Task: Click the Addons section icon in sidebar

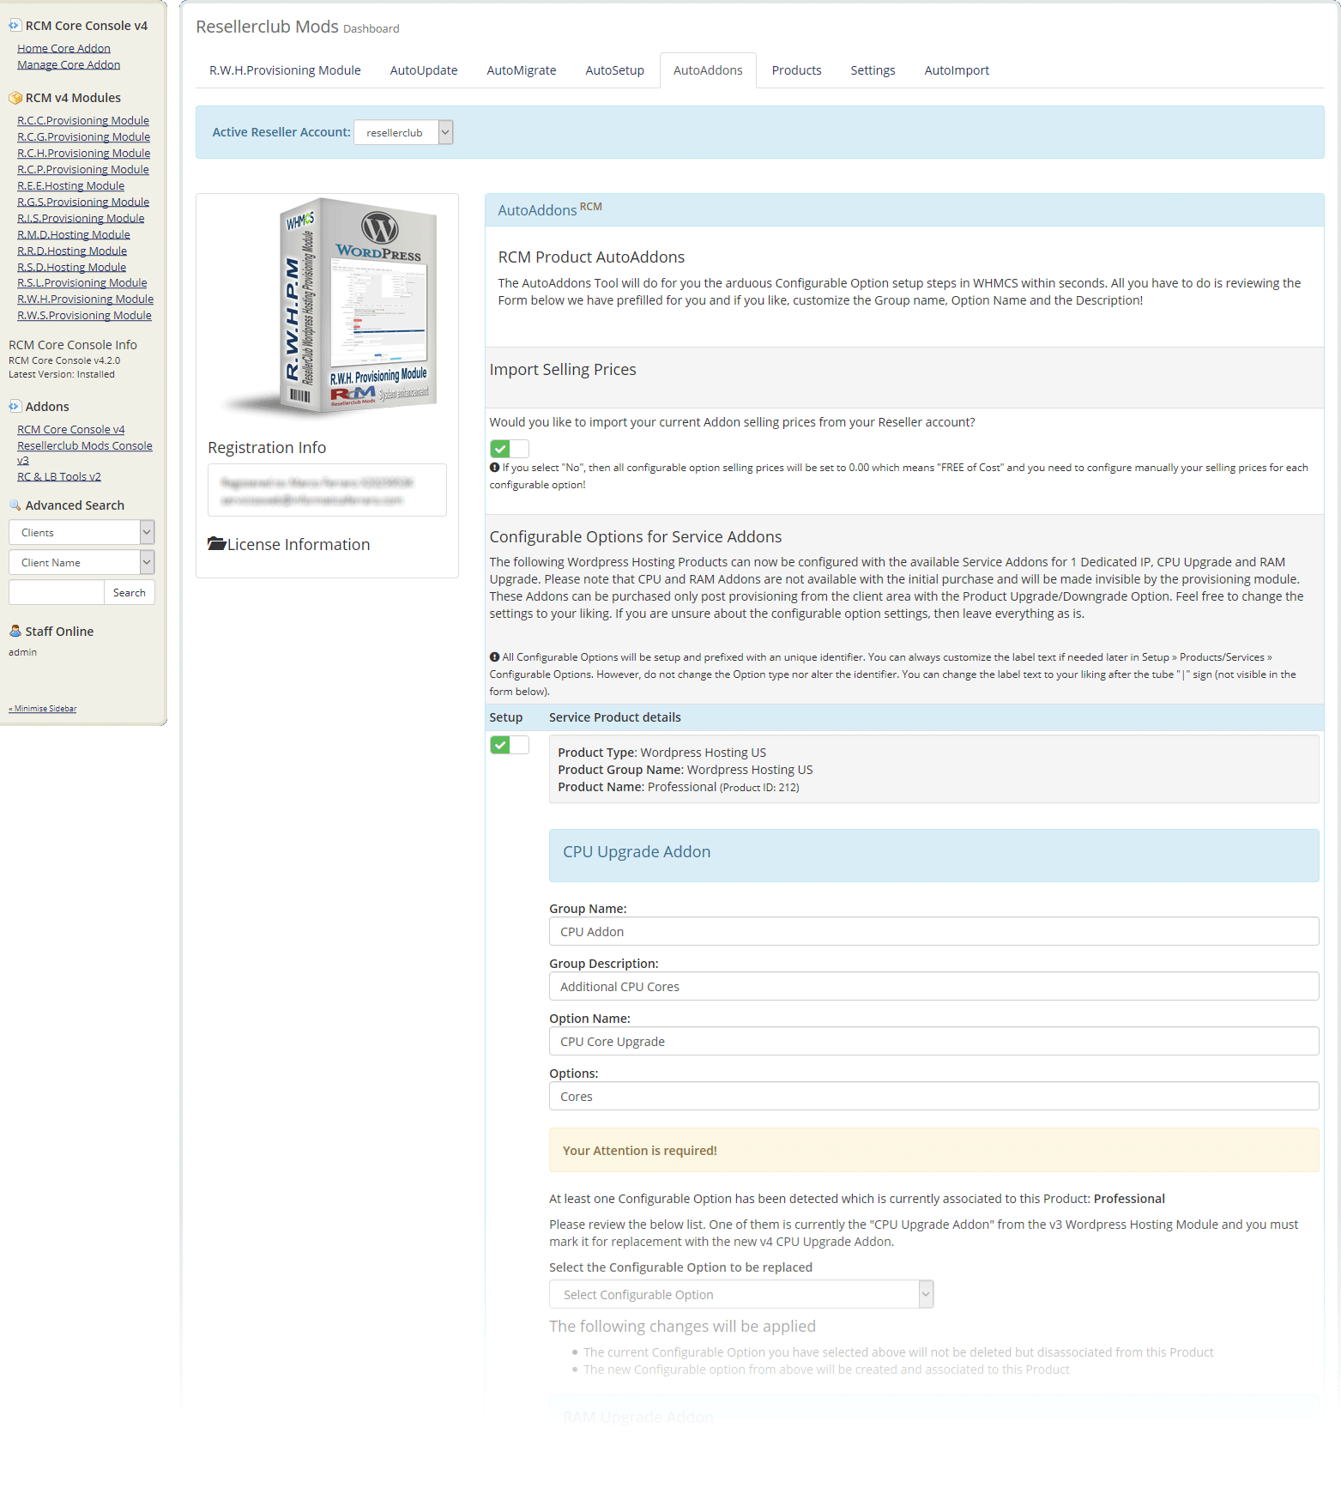Action: click(15, 407)
